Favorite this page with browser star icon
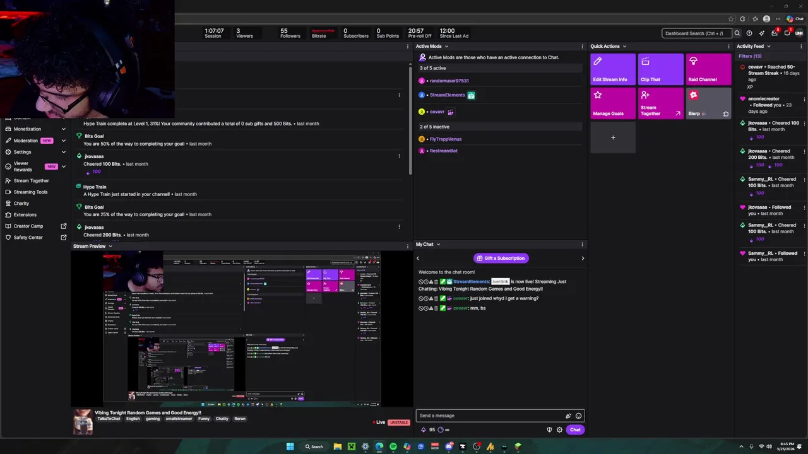The image size is (808, 454). pyautogui.click(x=731, y=19)
